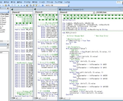The height and width of the screenshot is (101, 123).
Task: Open the ツール(T) Tools menu
Action: click(42, 2)
